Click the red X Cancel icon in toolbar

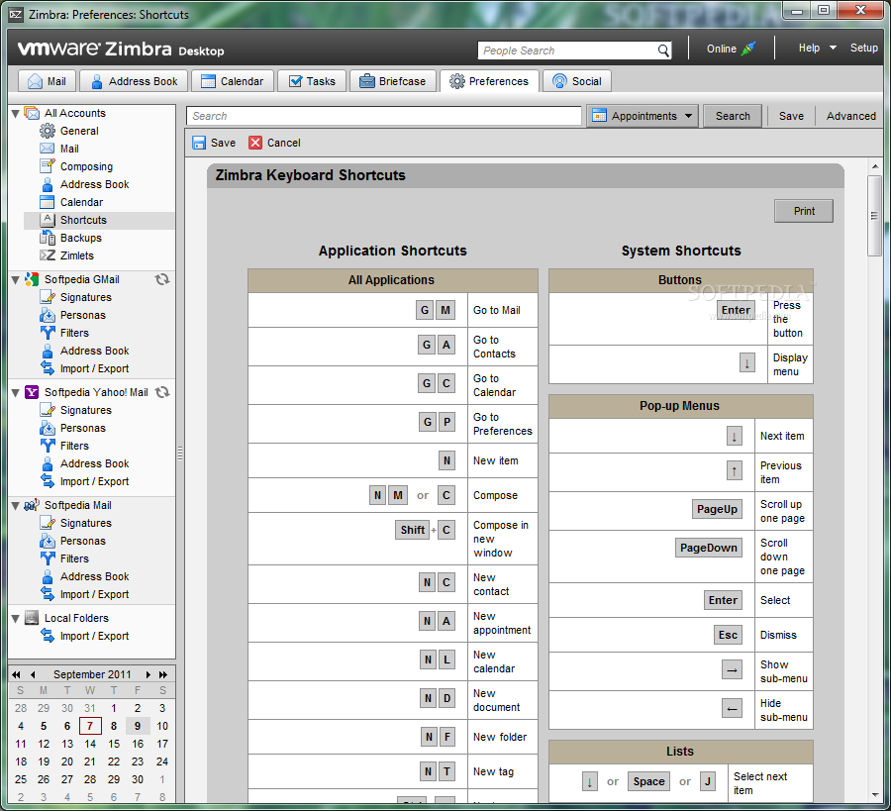click(255, 143)
